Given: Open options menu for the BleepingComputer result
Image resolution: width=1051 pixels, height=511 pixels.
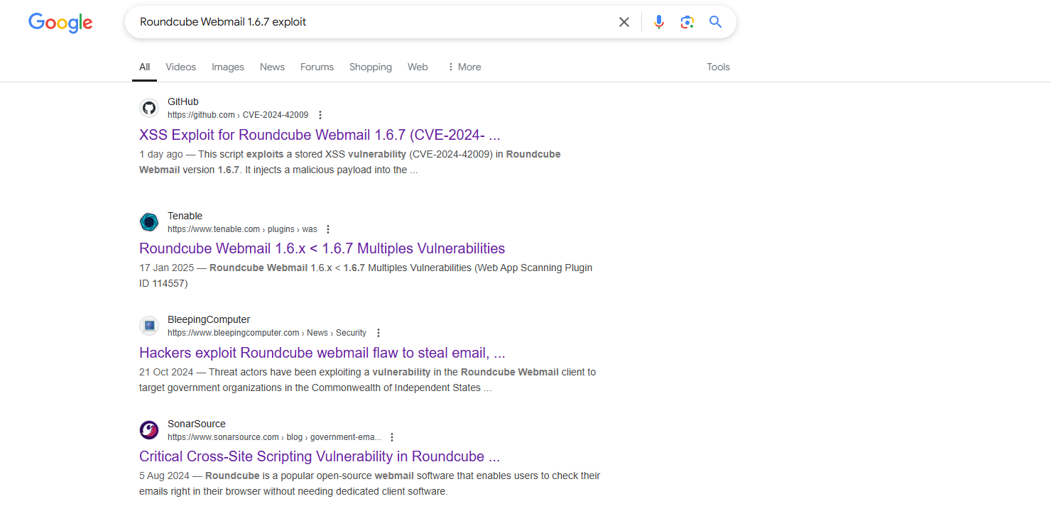Looking at the screenshot, I should pos(379,333).
